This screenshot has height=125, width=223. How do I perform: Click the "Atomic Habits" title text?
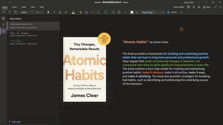coord(135,42)
